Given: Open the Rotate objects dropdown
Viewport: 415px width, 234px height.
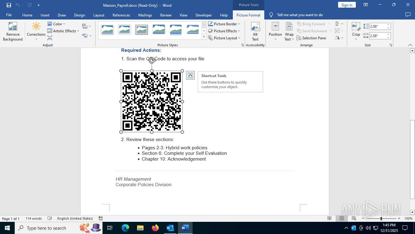Looking at the screenshot, I should pyautogui.click(x=339, y=38).
